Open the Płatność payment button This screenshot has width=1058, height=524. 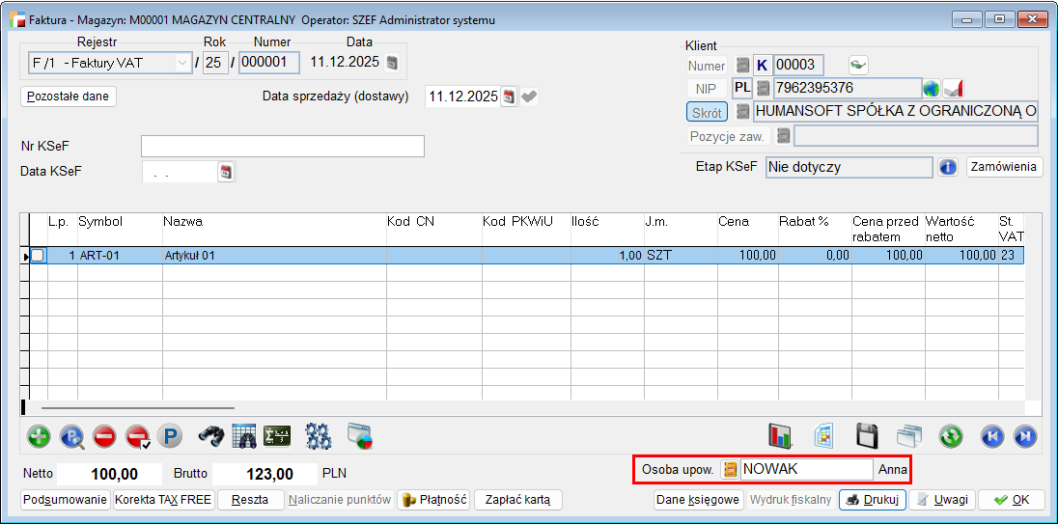pyautogui.click(x=434, y=500)
